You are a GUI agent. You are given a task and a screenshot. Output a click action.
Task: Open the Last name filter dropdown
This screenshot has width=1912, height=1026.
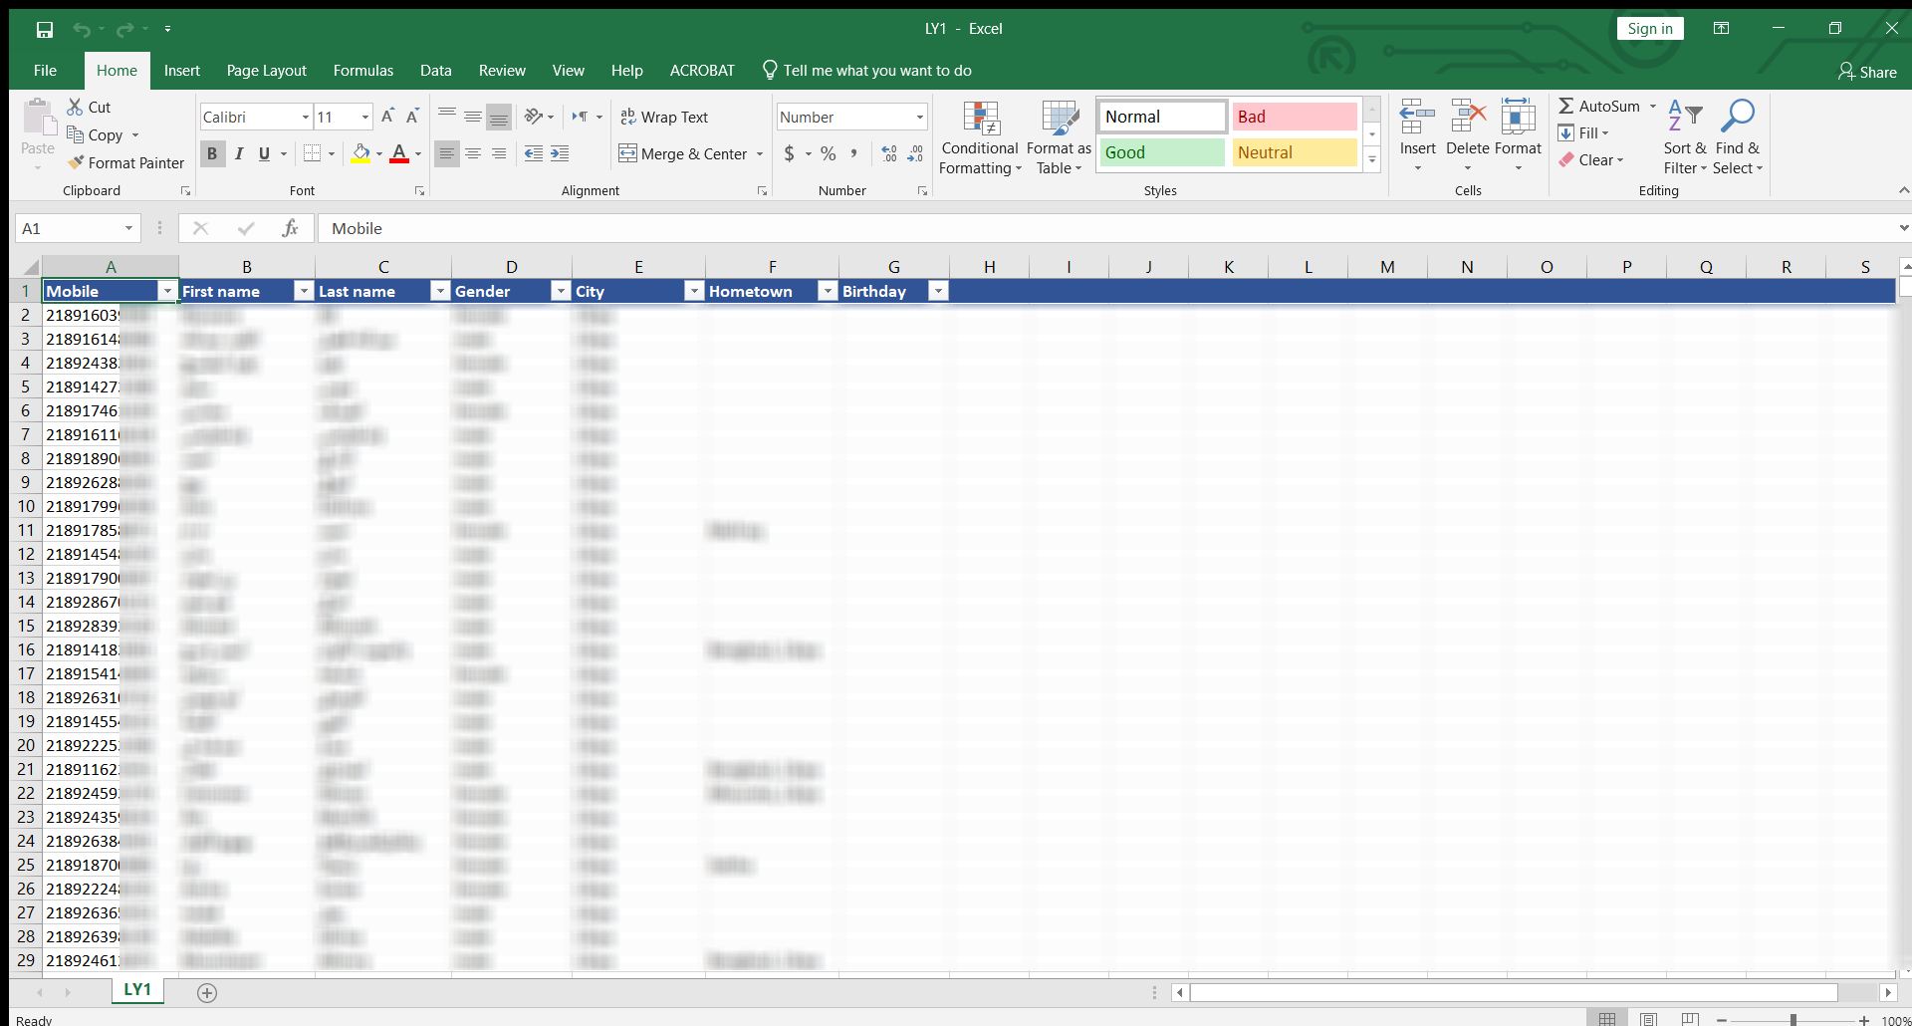pyautogui.click(x=440, y=291)
